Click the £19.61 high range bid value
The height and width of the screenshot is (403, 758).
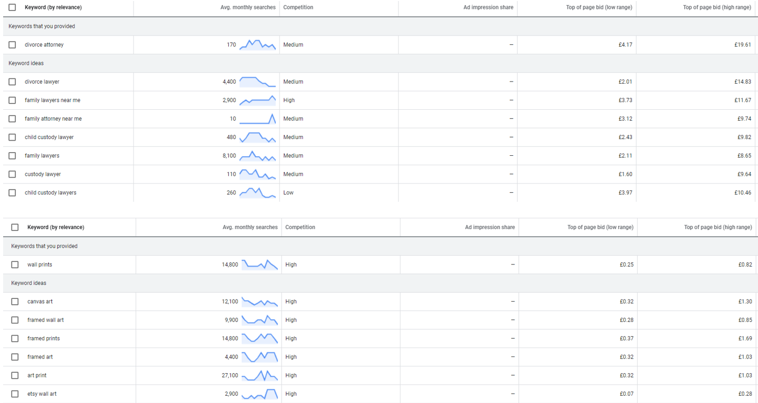pos(743,45)
